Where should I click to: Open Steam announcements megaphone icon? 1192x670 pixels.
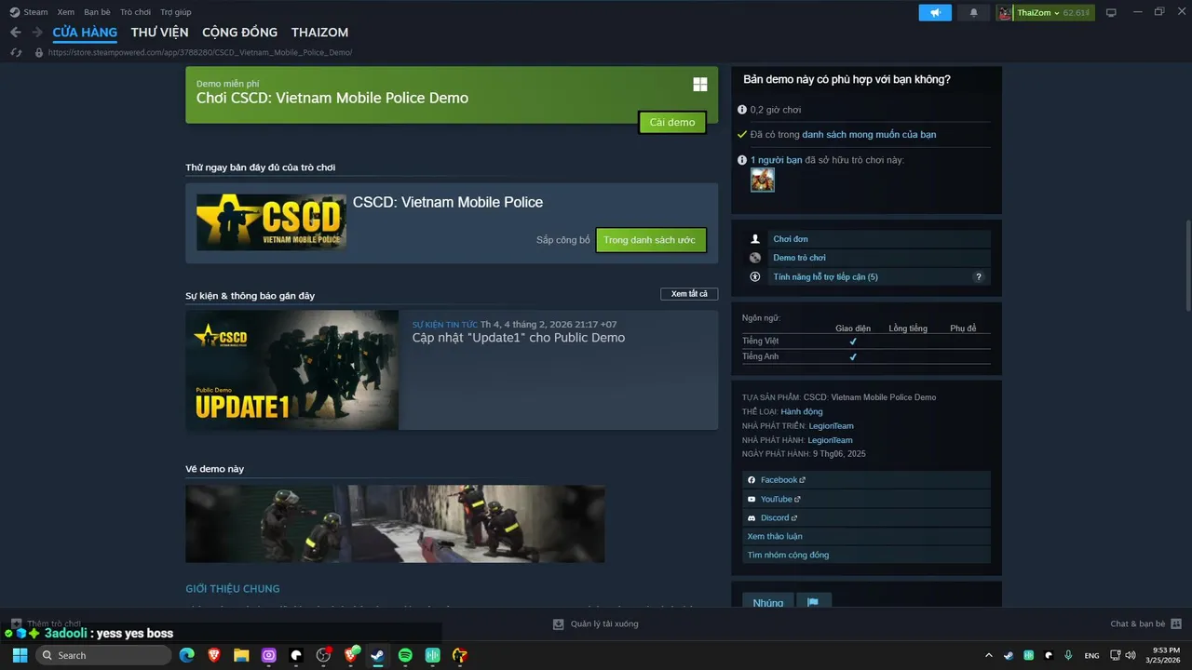(935, 12)
